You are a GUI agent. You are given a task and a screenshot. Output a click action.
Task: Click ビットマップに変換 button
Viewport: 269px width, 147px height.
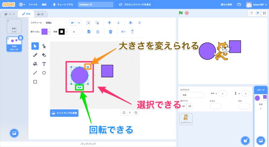tap(64, 113)
